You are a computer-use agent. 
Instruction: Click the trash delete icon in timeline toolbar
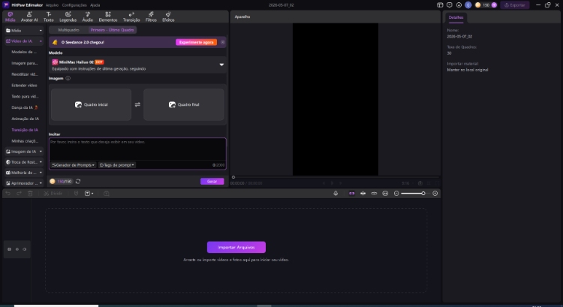(30, 194)
